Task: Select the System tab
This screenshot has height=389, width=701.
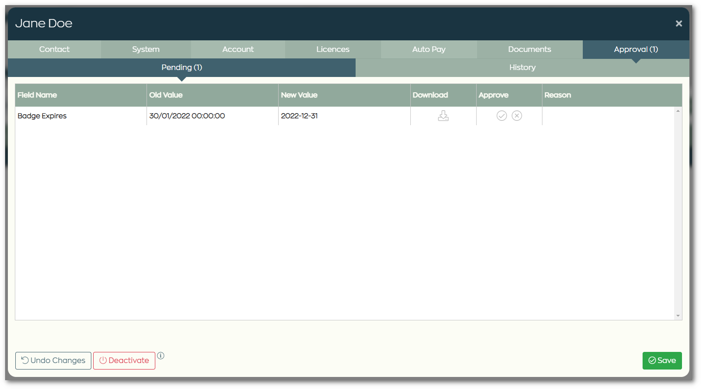Action: (146, 49)
